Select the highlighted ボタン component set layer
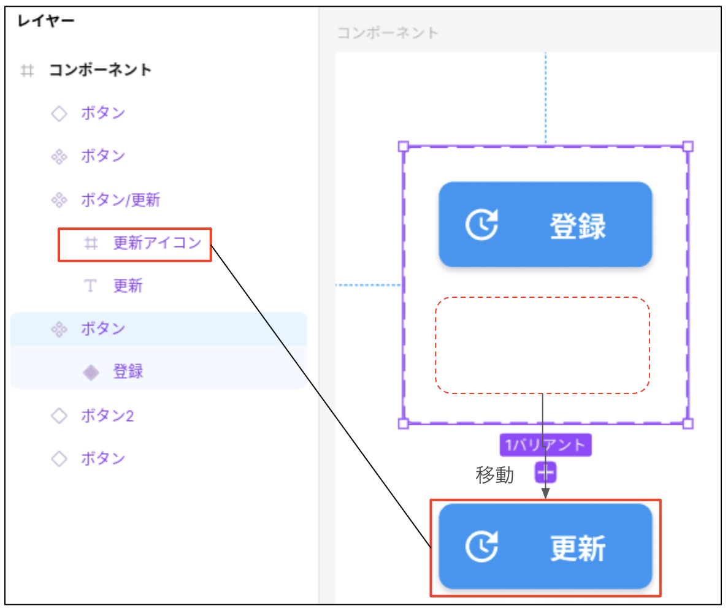The image size is (728, 611). coord(159,329)
